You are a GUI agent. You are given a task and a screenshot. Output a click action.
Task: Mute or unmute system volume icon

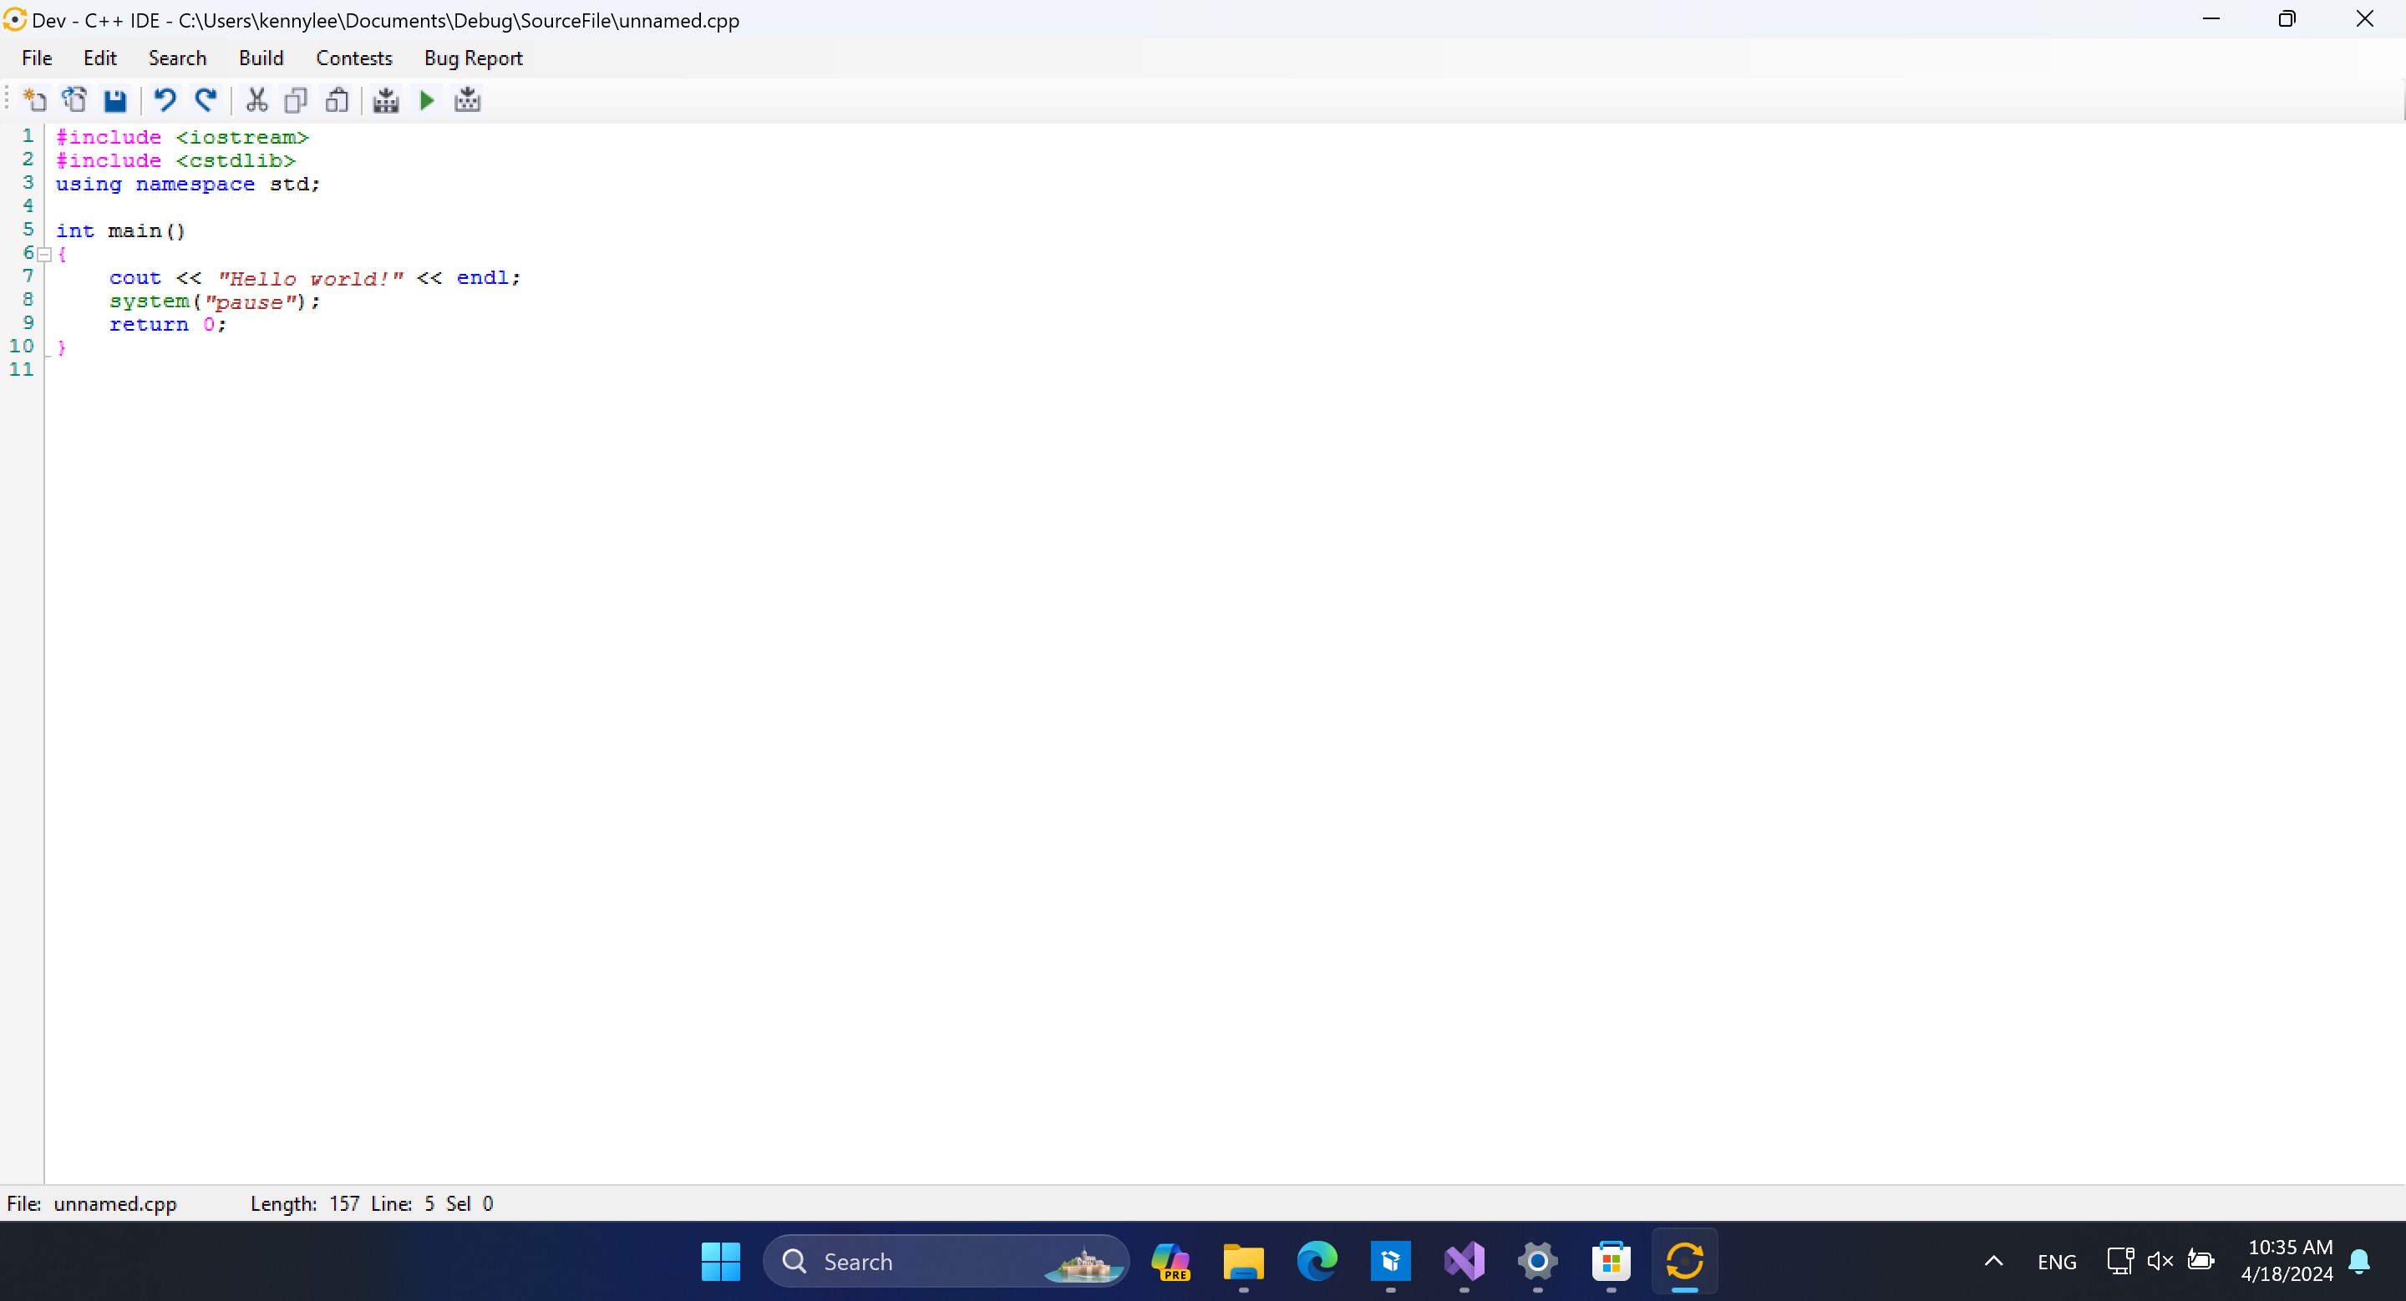pyautogui.click(x=2160, y=1261)
